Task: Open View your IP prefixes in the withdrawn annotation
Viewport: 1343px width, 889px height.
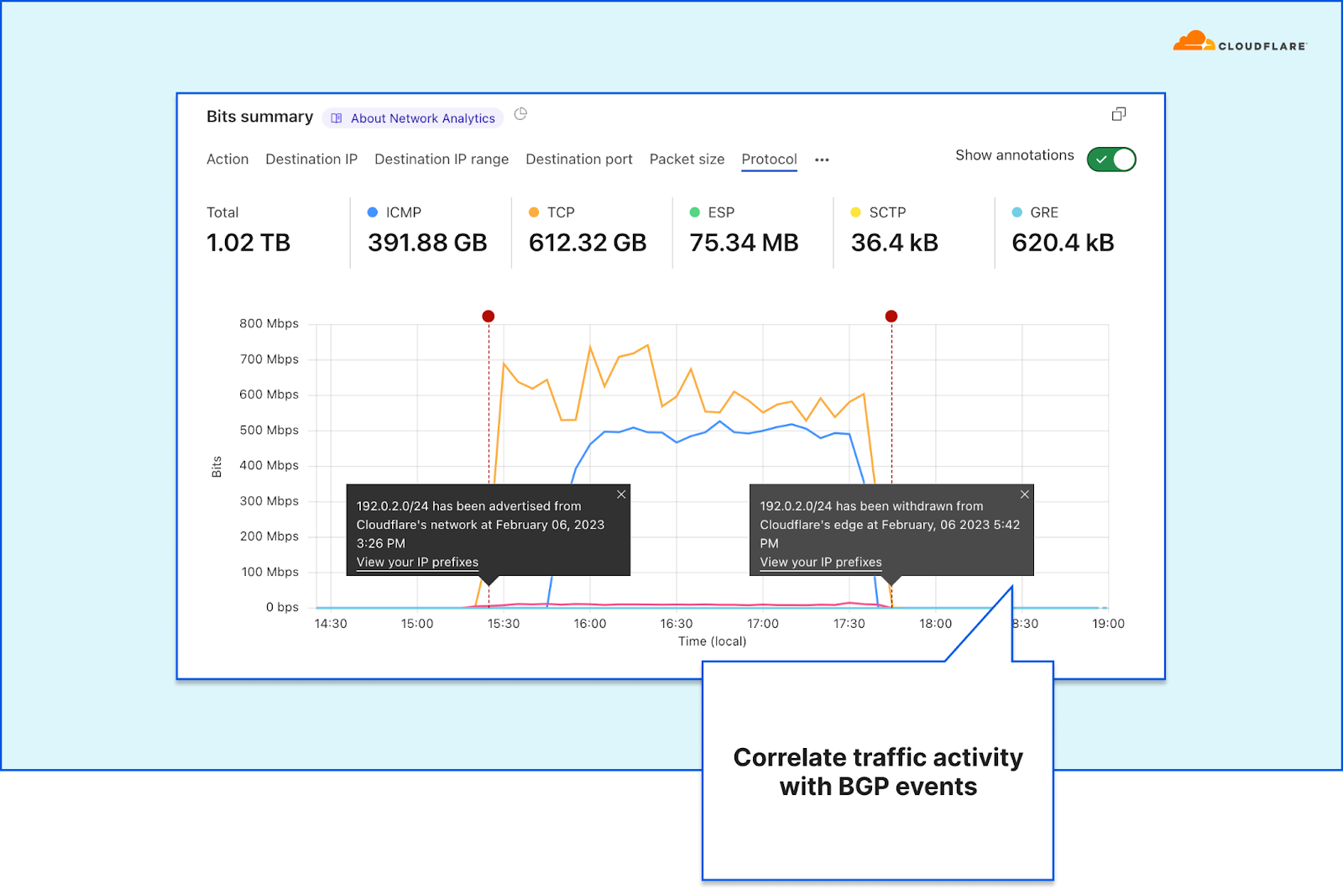Action: click(819, 562)
